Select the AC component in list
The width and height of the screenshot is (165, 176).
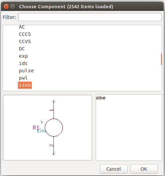point(22,27)
